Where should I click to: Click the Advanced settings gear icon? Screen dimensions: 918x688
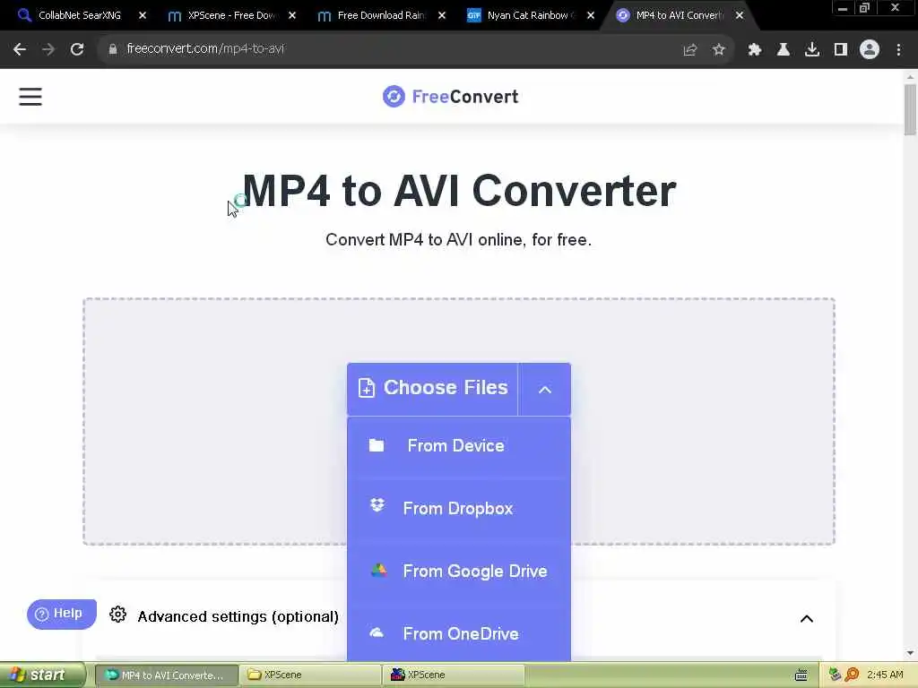point(117,615)
